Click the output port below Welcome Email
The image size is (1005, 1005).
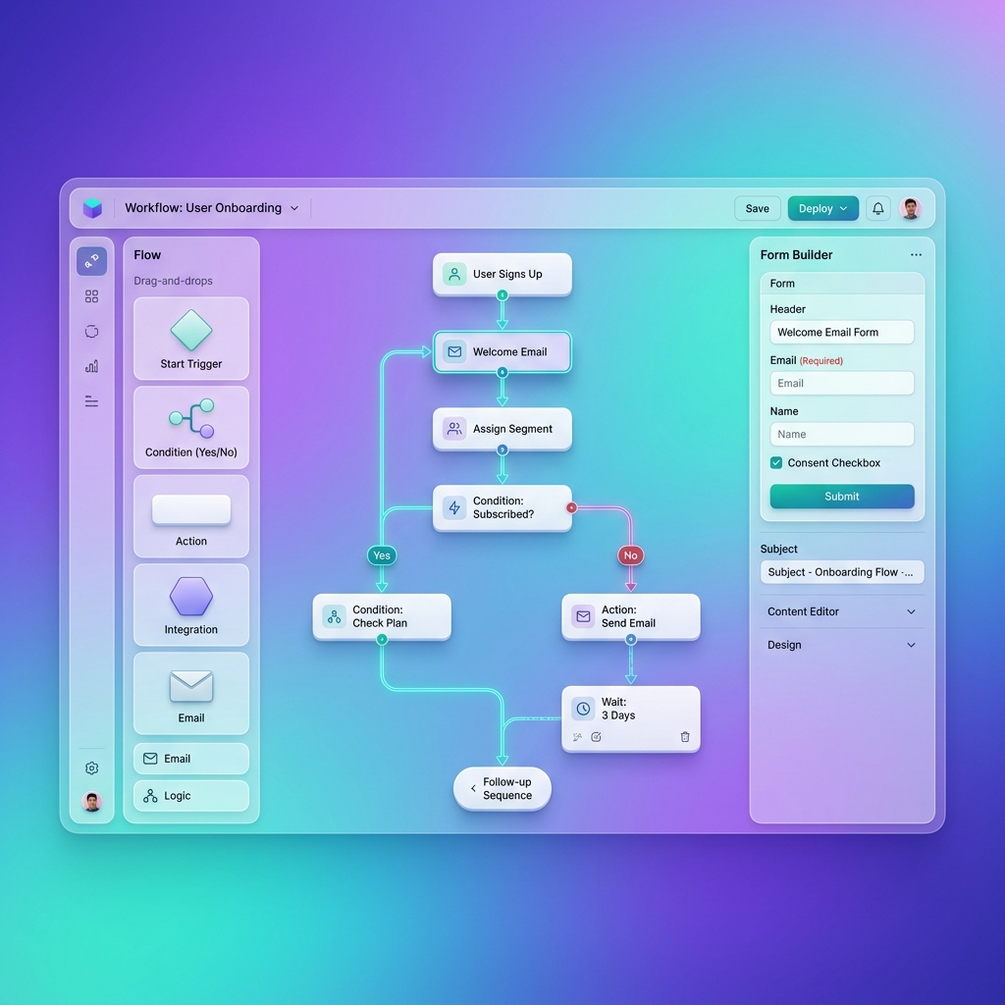pyautogui.click(x=502, y=372)
